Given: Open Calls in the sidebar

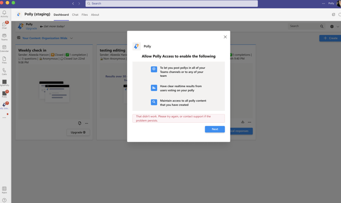Looking at the screenshot, I should click(4, 71).
